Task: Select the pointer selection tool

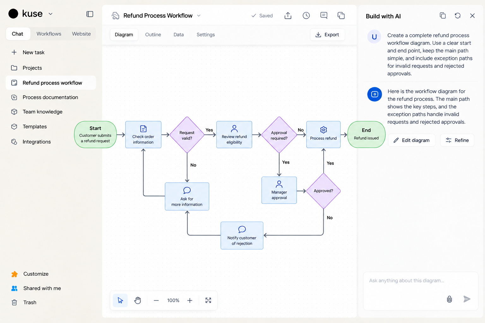Action: click(x=120, y=300)
